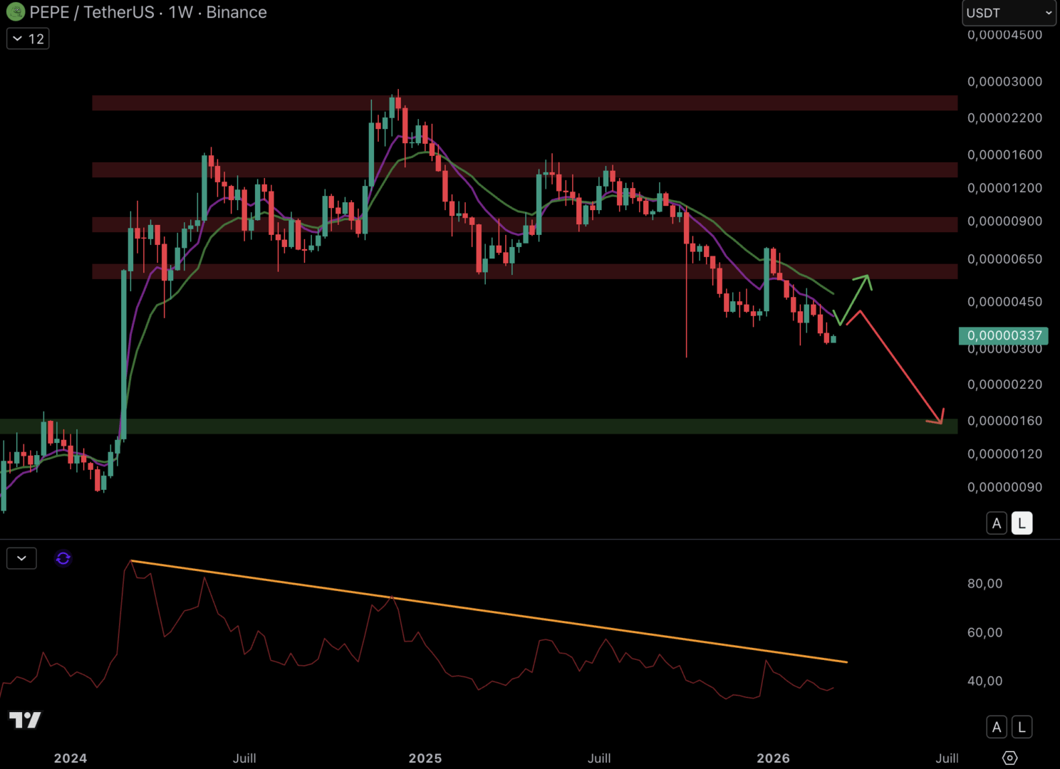Expand the RSI pane legend chevron
Screen dimensions: 1060x769
[x=21, y=558]
